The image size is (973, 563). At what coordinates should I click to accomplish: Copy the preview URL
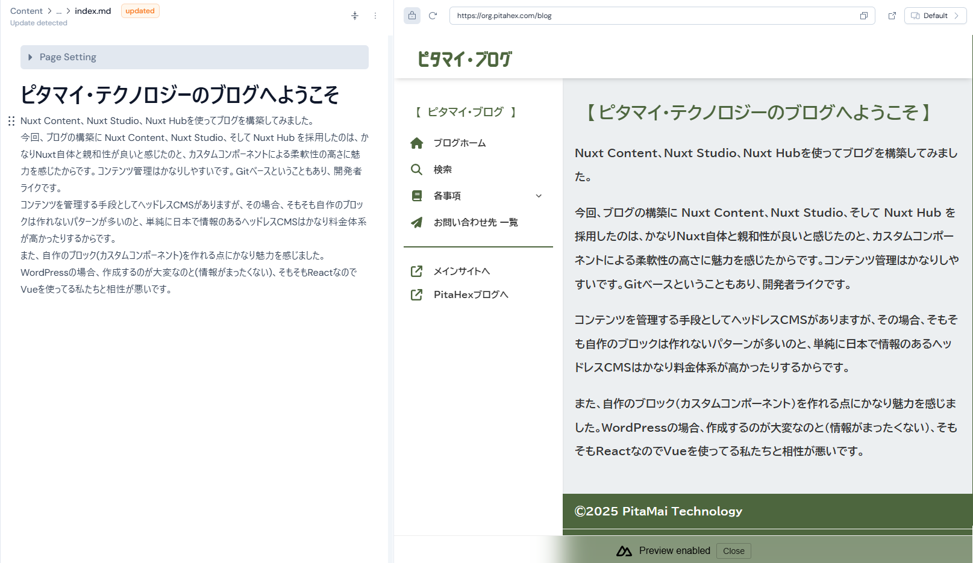tap(863, 16)
